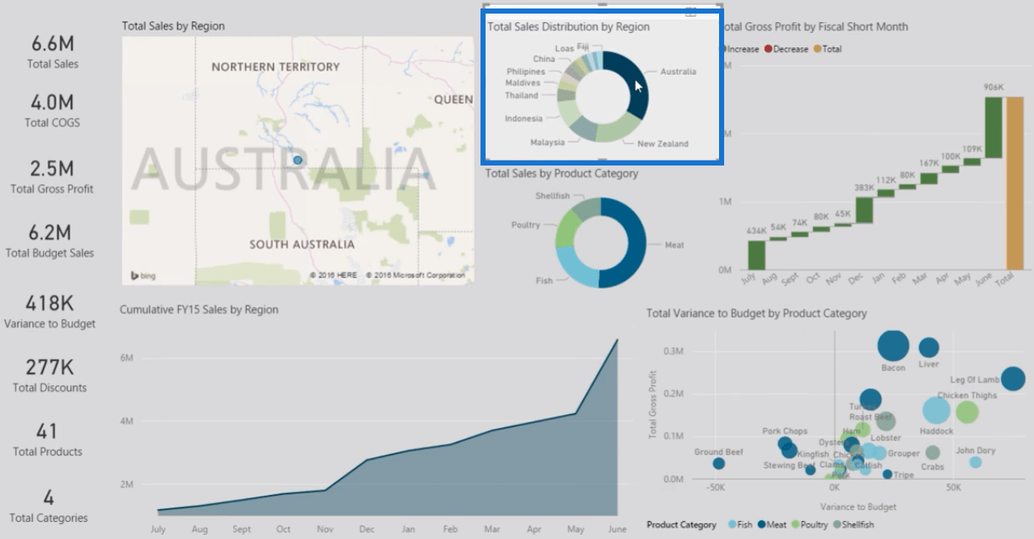Select the December 383K waterfall bar
The height and width of the screenshot is (539, 1034).
pyautogui.click(x=864, y=210)
